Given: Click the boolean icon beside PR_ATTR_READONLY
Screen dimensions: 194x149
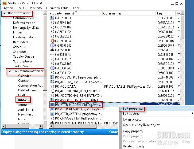Looking at the screenshot, I should [x=52, y=109].
